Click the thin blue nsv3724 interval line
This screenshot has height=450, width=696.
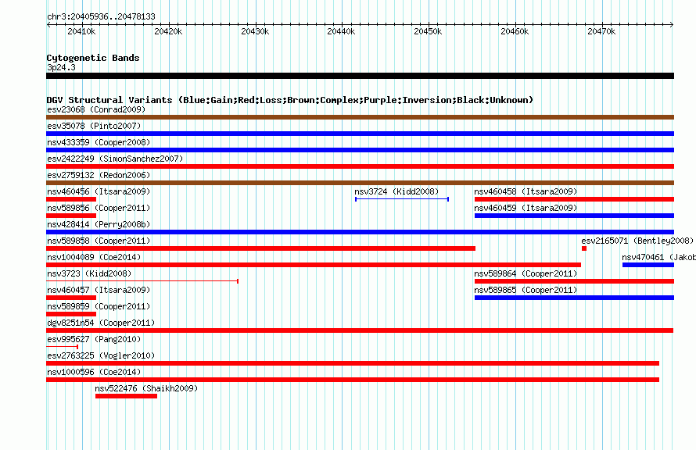tap(402, 199)
